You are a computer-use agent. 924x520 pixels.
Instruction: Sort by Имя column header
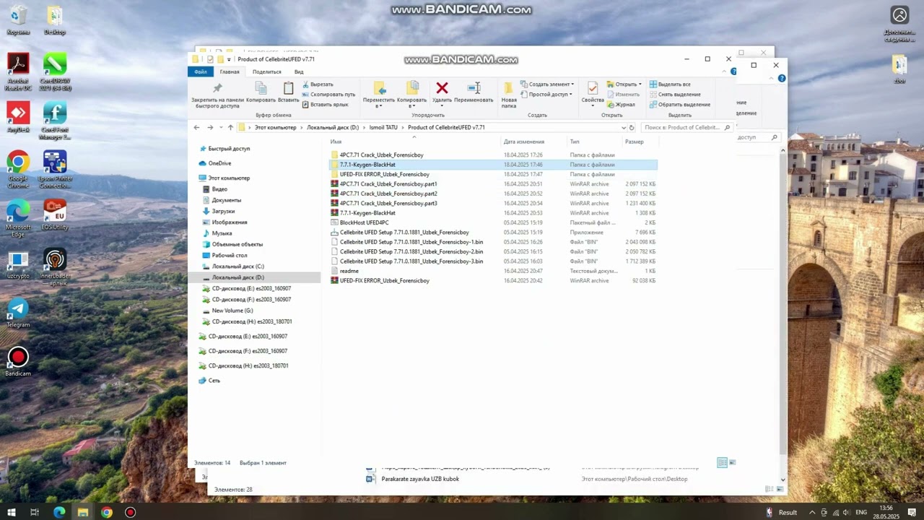coord(336,142)
